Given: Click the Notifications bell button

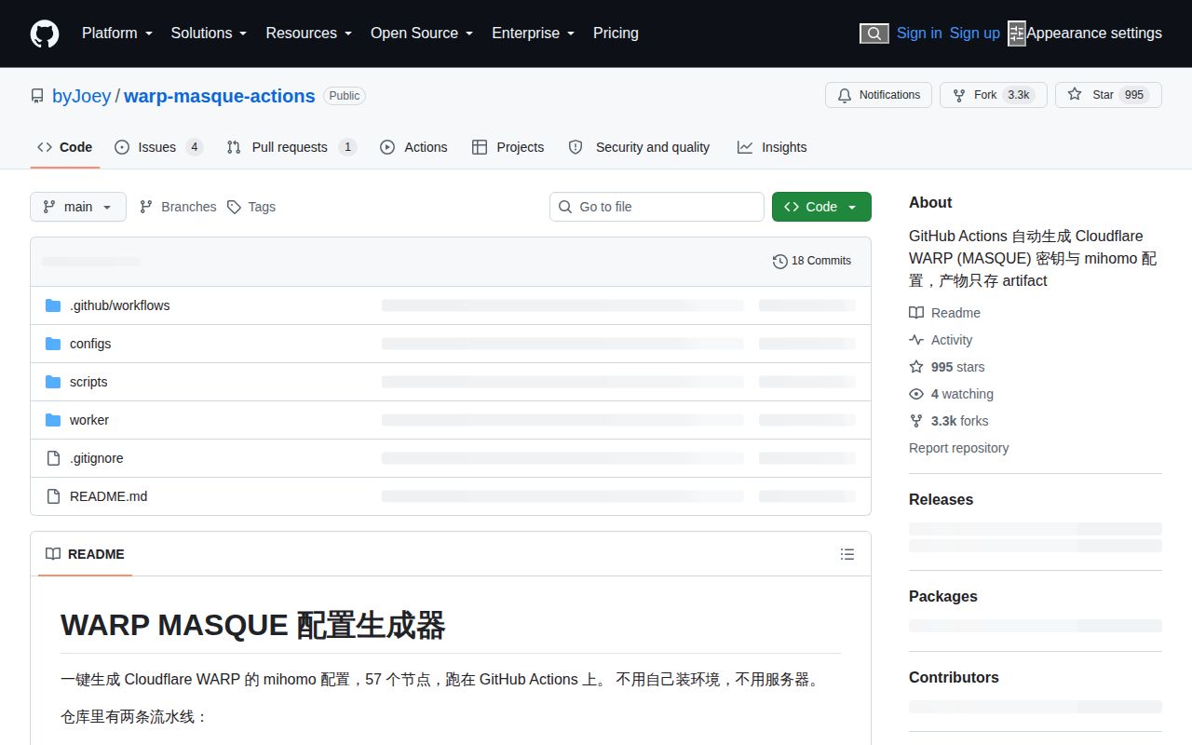Looking at the screenshot, I should click(878, 95).
